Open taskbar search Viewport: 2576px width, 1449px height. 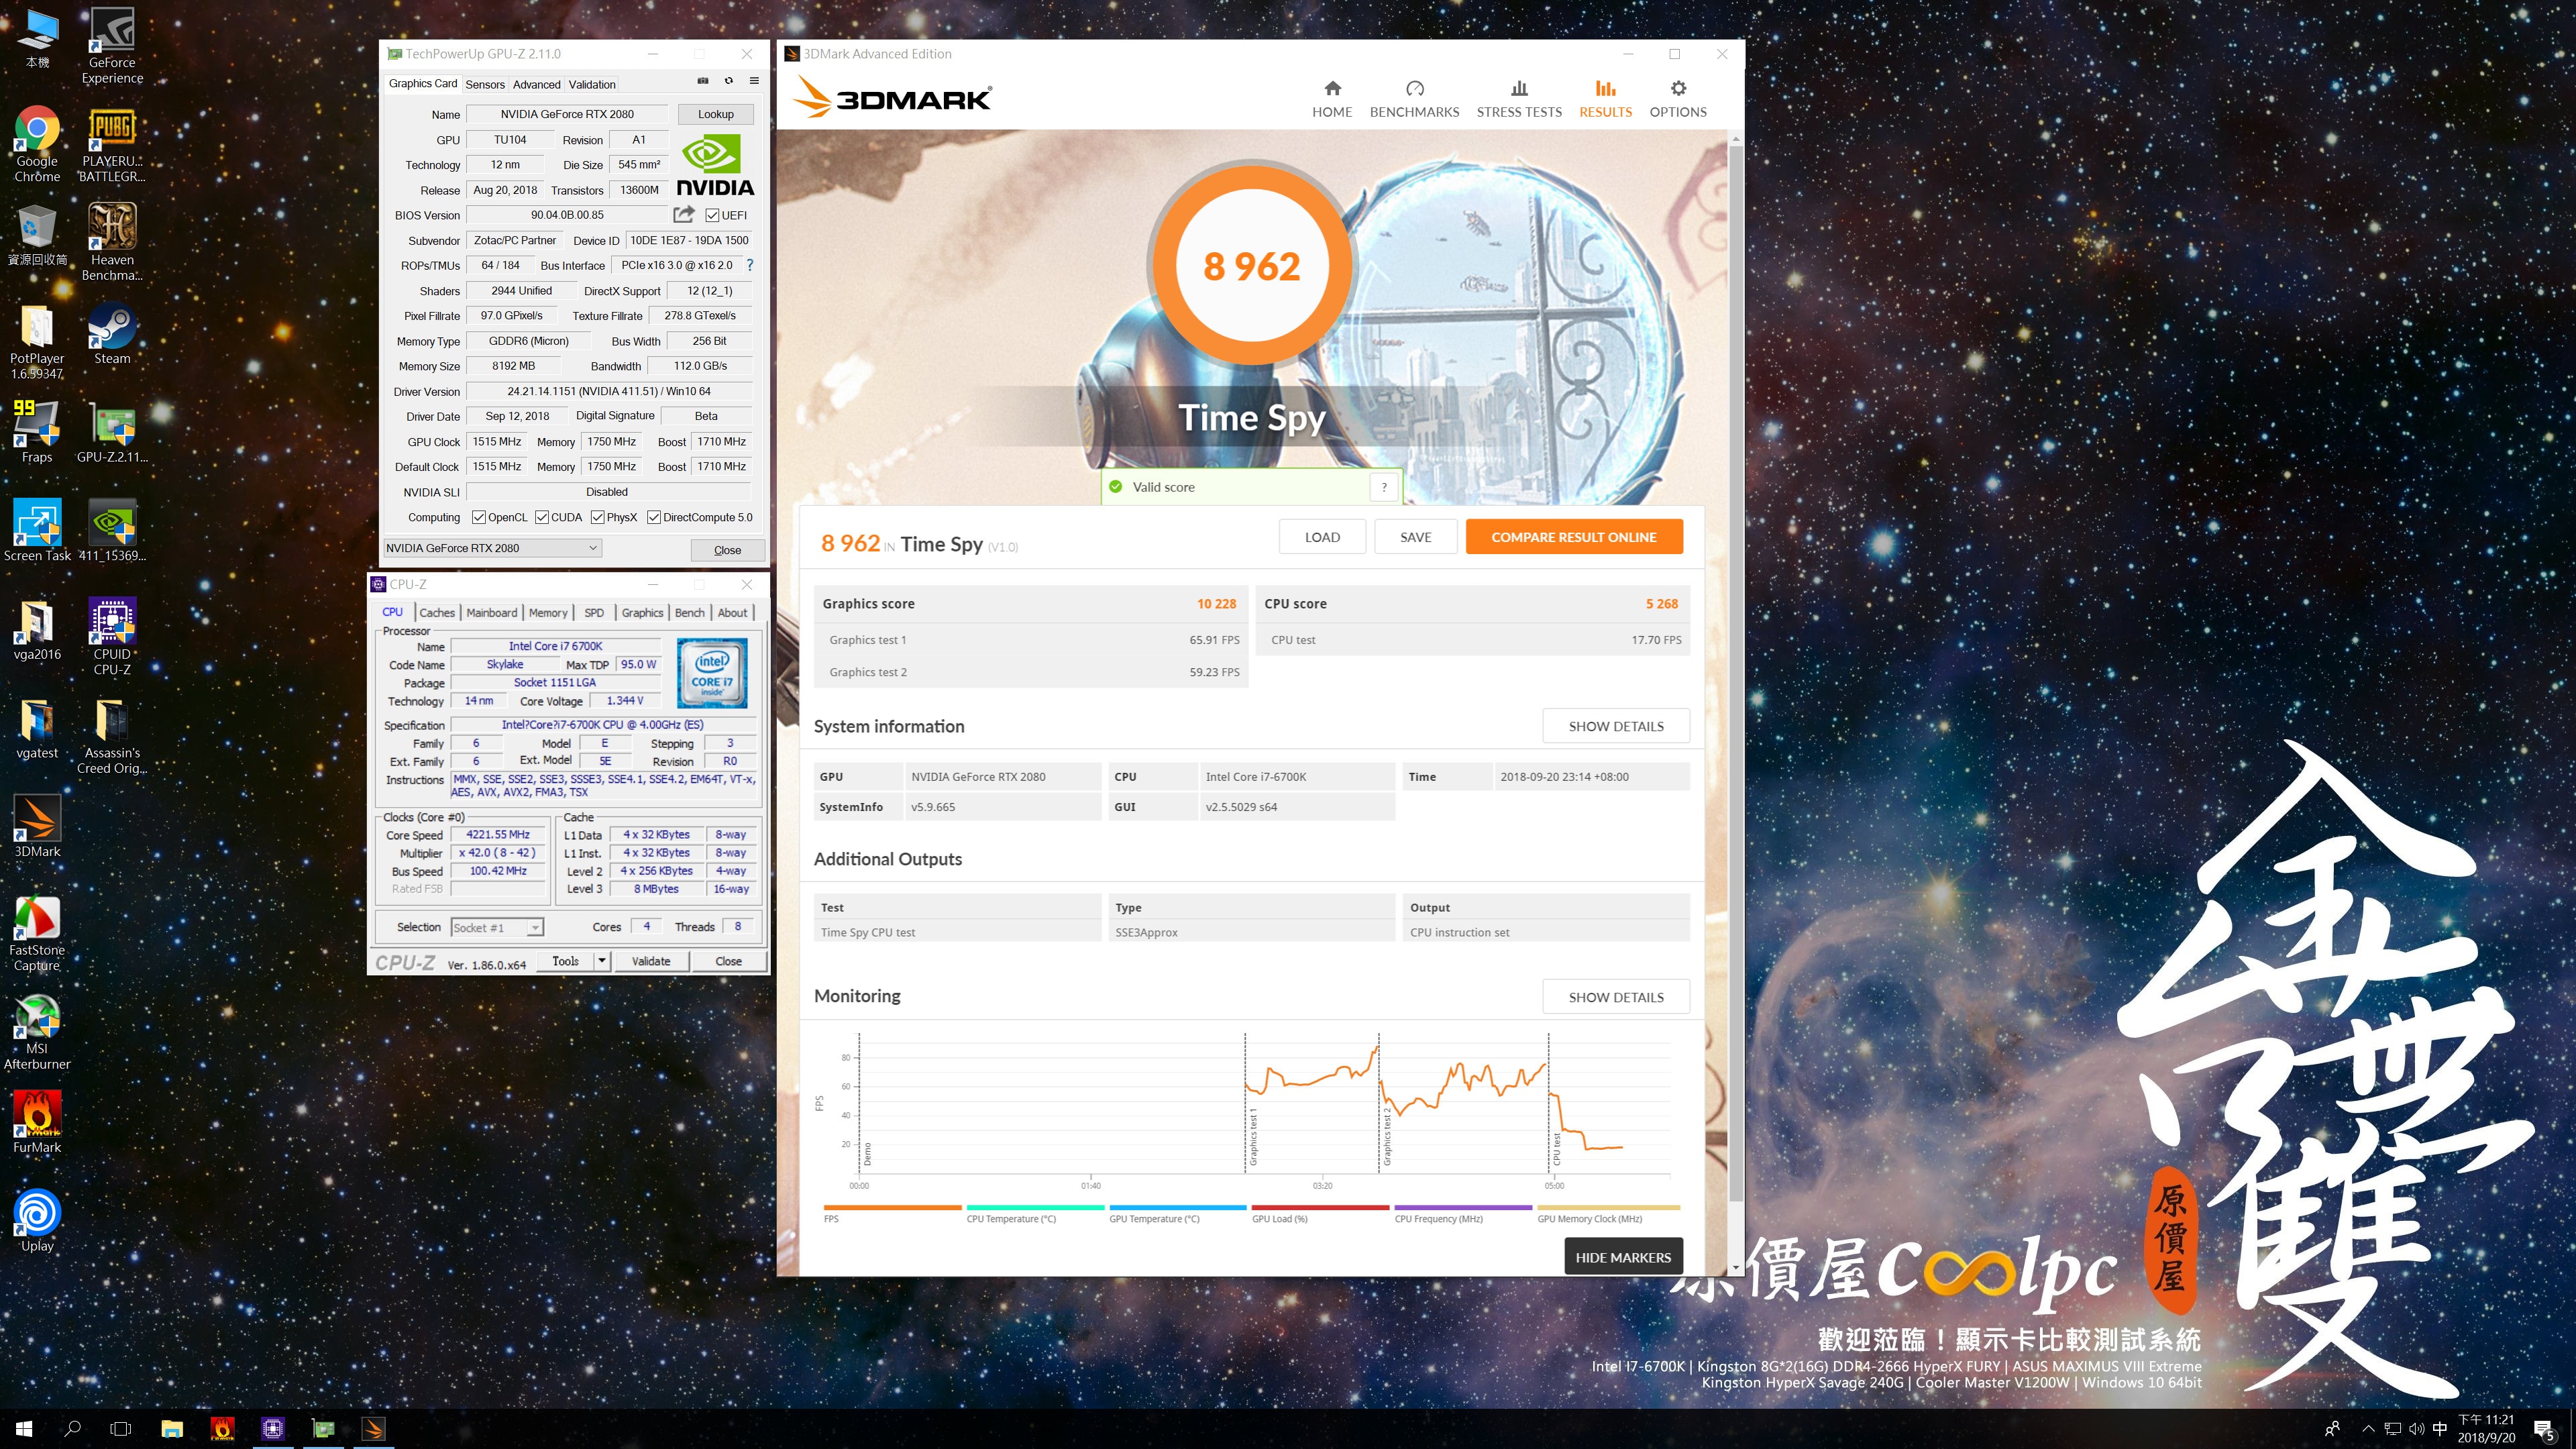[x=72, y=1429]
